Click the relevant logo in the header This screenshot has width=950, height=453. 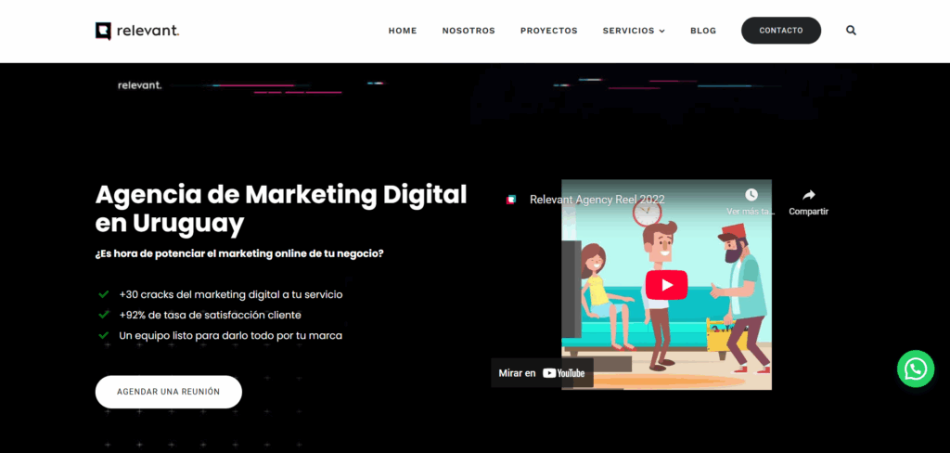[137, 31]
